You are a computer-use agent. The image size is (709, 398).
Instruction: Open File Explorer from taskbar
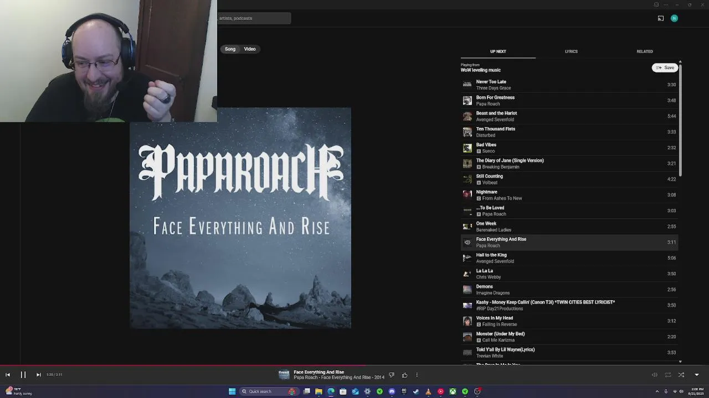click(318, 391)
